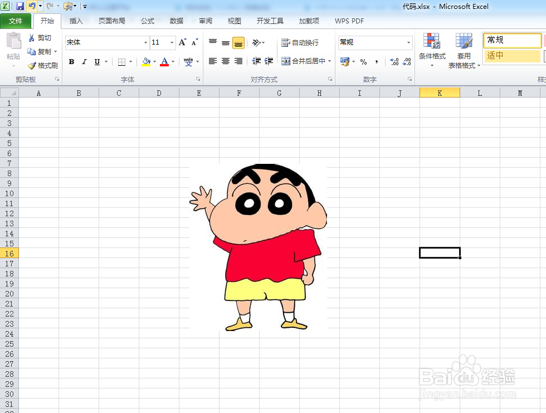The height and width of the screenshot is (413, 546).
Task: Decrease indent icon
Action: pos(257,61)
